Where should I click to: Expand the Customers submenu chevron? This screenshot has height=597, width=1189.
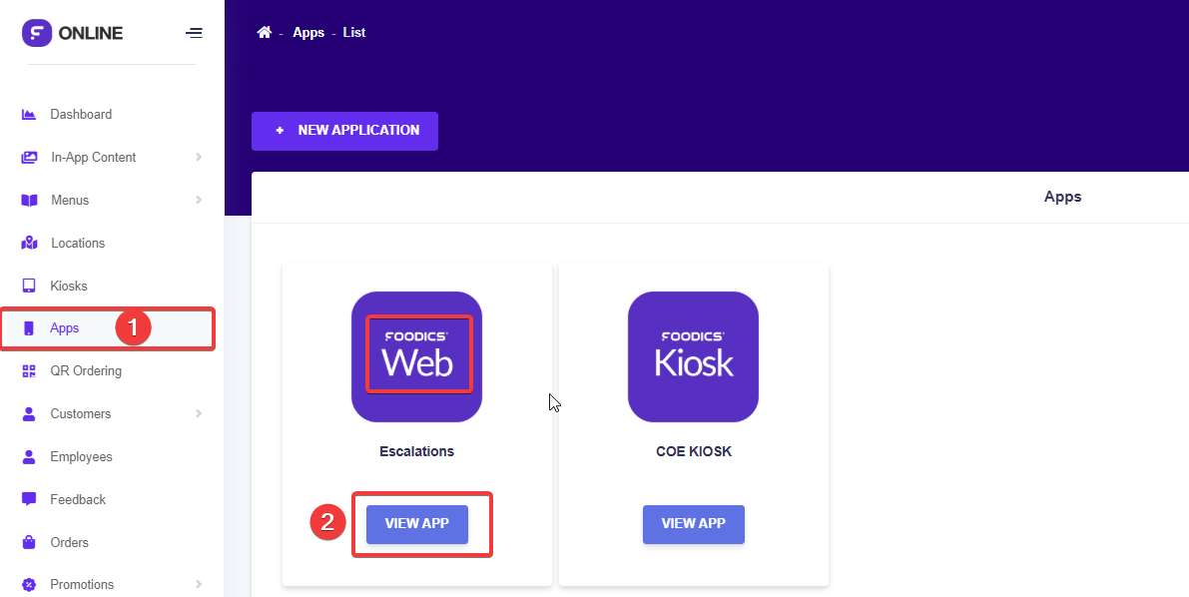click(199, 414)
